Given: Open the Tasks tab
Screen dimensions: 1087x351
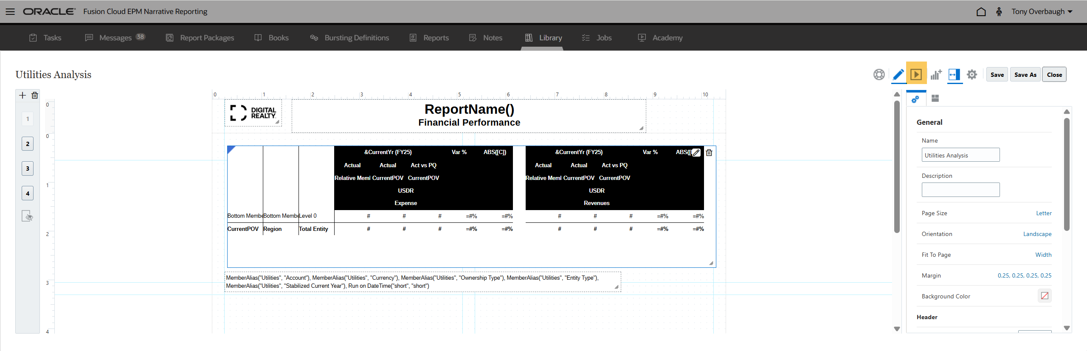Looking at the screenshot, I should (45, 38).
